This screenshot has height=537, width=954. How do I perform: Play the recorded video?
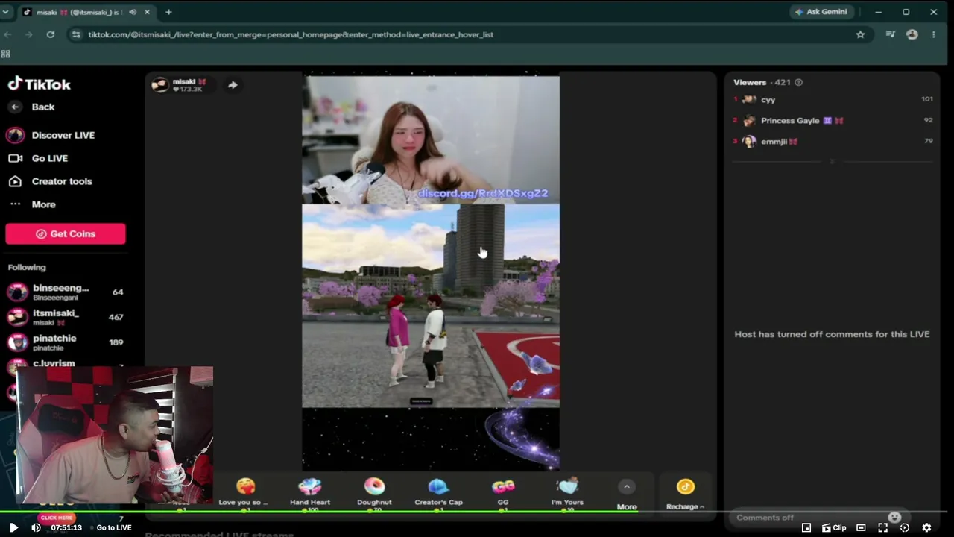pos(13,527)
